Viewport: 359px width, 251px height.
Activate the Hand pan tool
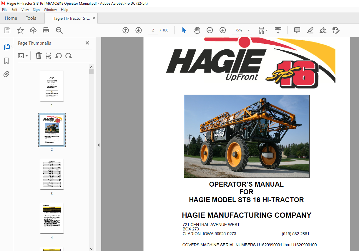coord(197,30)
